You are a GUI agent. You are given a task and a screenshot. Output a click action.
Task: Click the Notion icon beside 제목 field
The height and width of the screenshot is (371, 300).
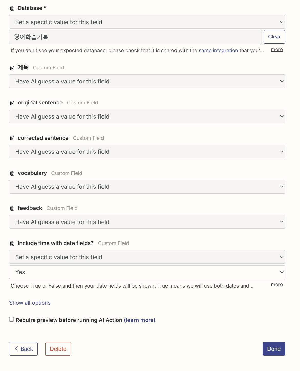tap(12, 68)
